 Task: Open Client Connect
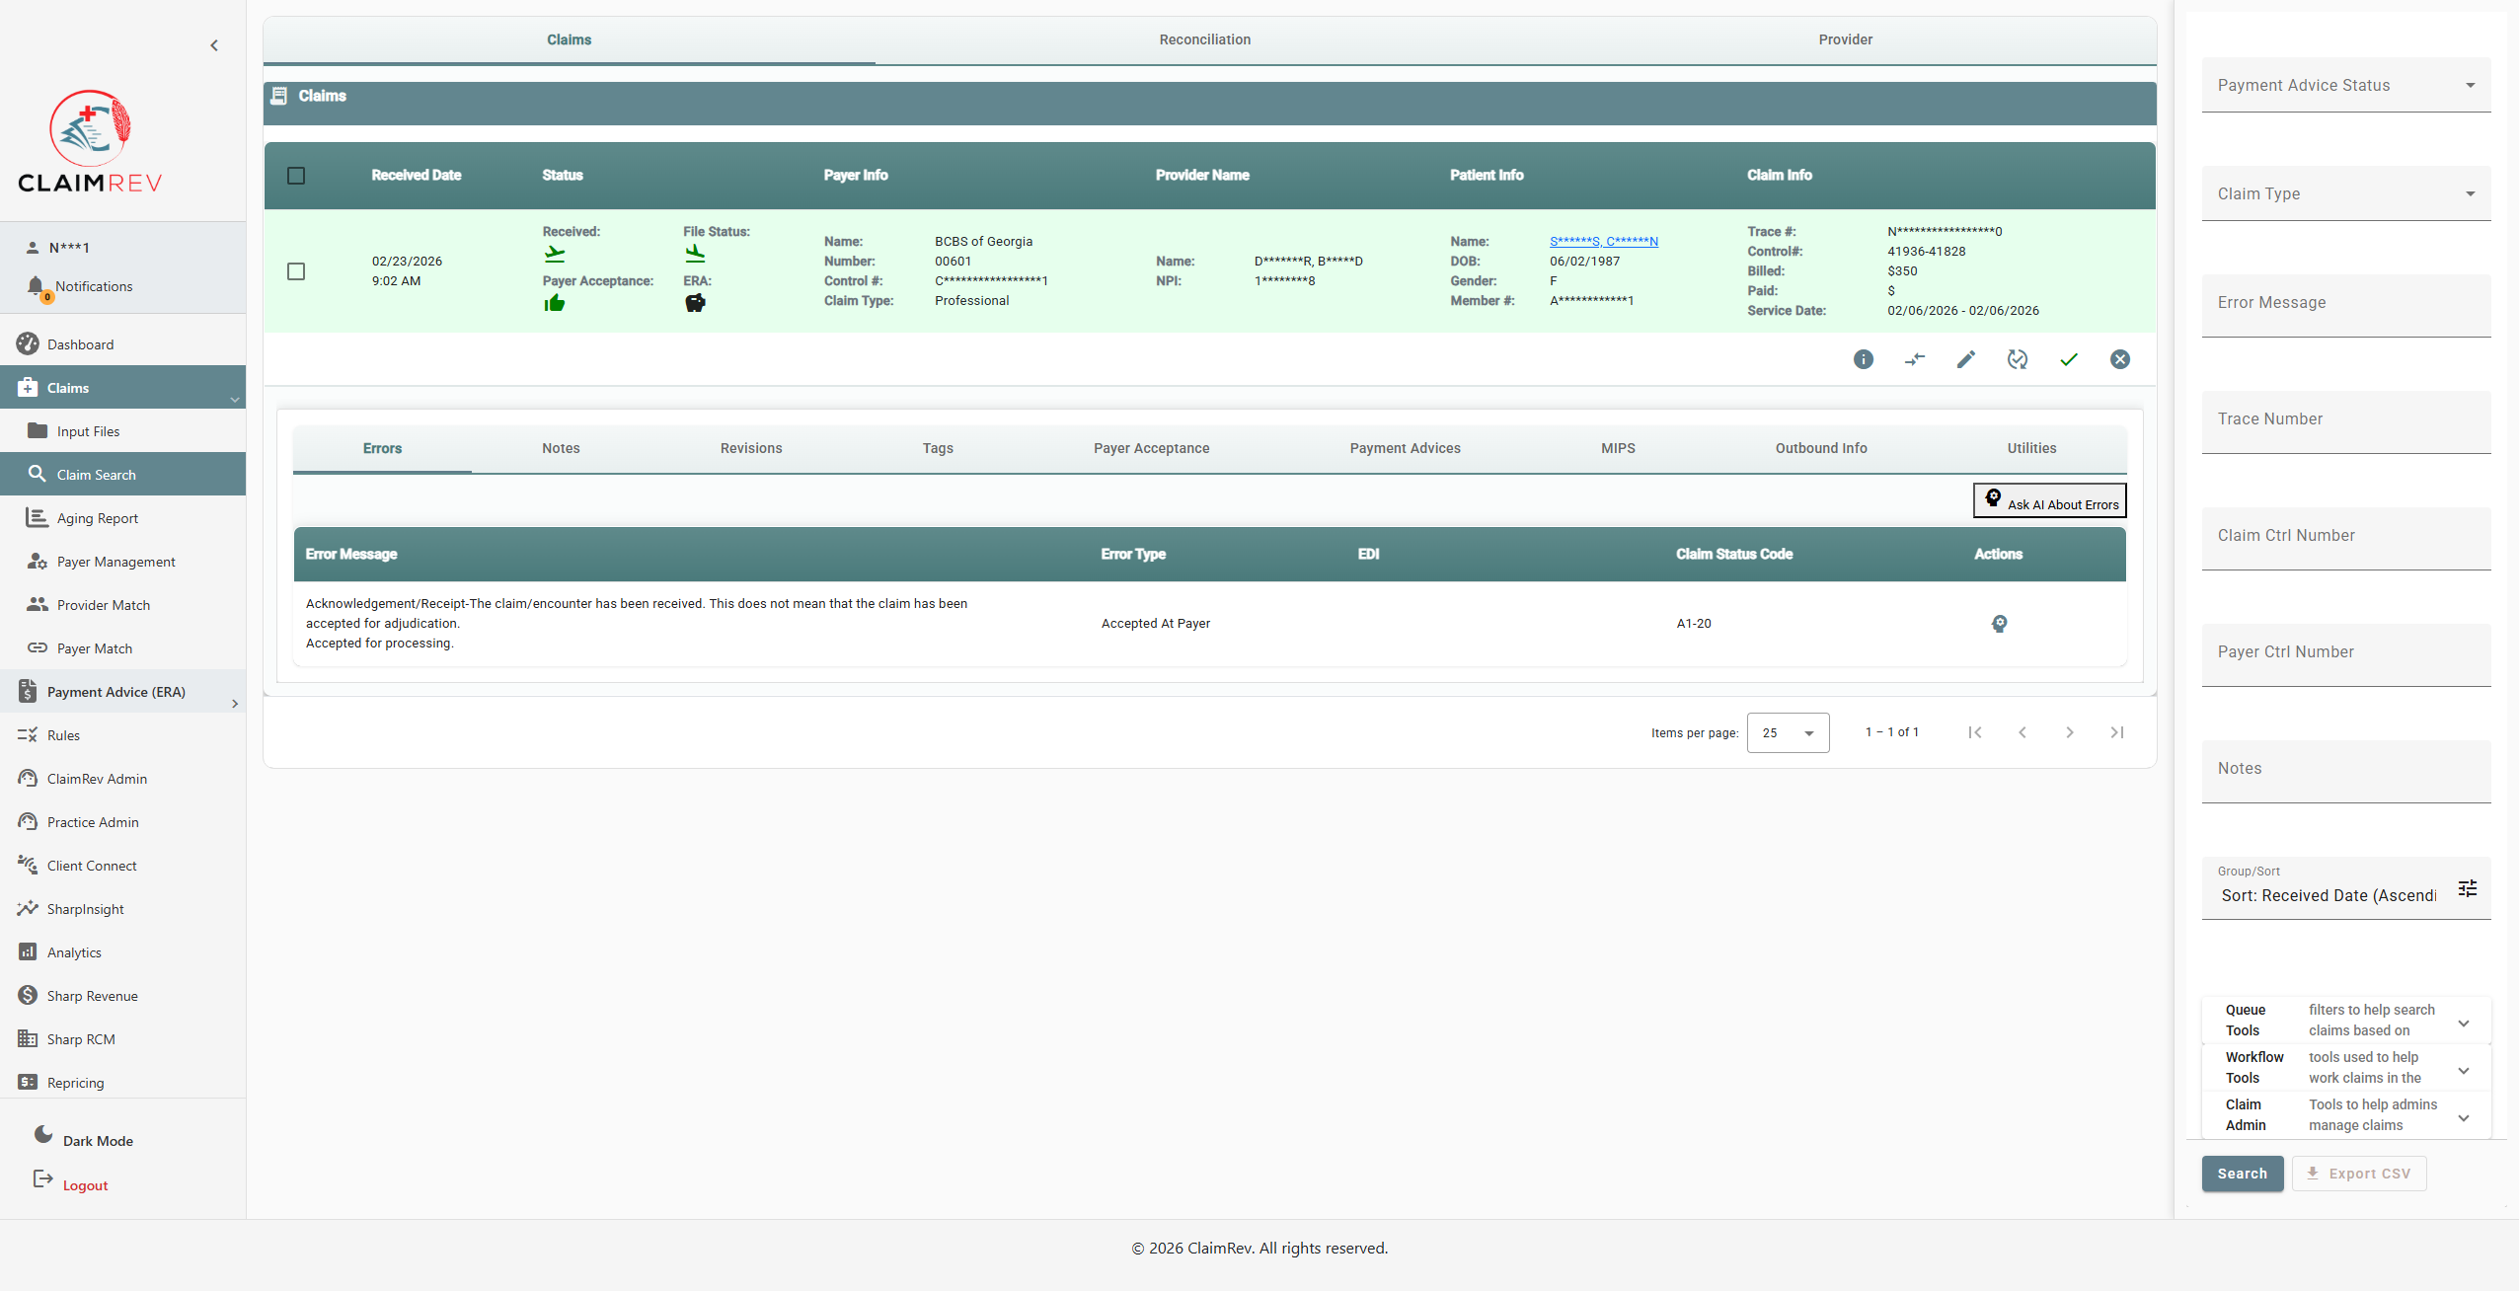[122, 866]
